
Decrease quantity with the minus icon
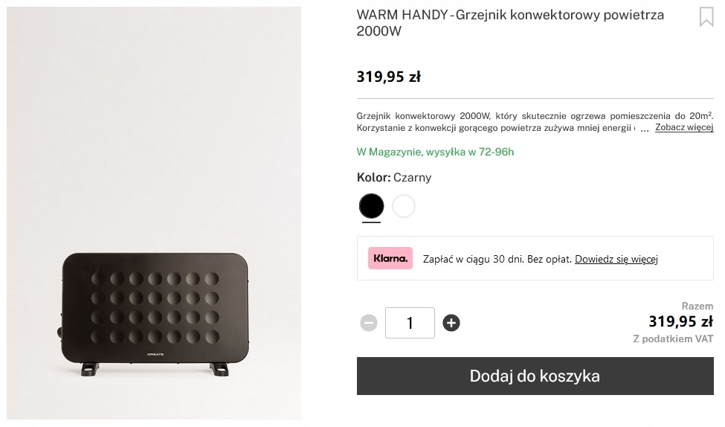pos(369,323)
